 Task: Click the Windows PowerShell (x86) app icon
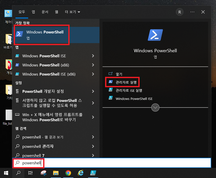click(x=17, y=65)
